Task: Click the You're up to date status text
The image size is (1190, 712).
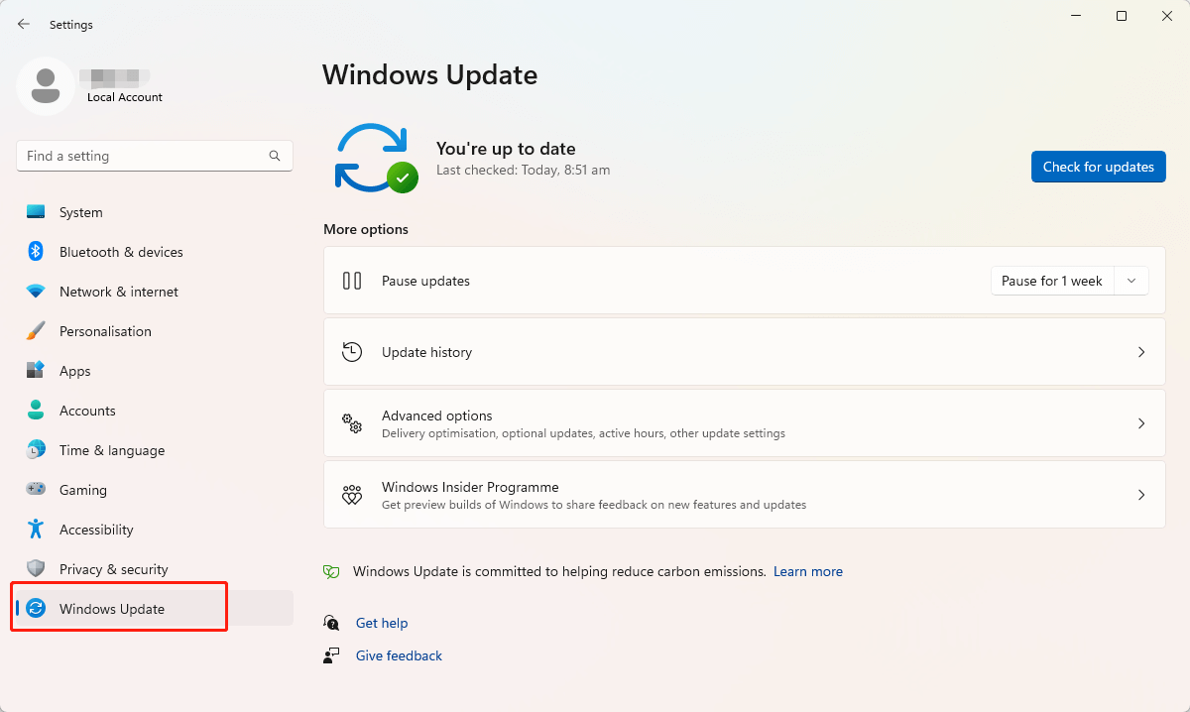Action: (506, 149)
